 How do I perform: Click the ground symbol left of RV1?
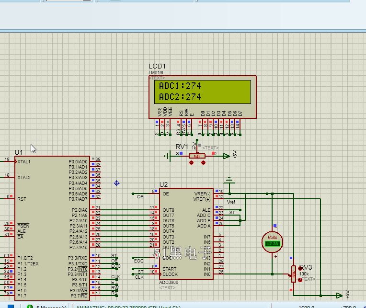point(168,156)
